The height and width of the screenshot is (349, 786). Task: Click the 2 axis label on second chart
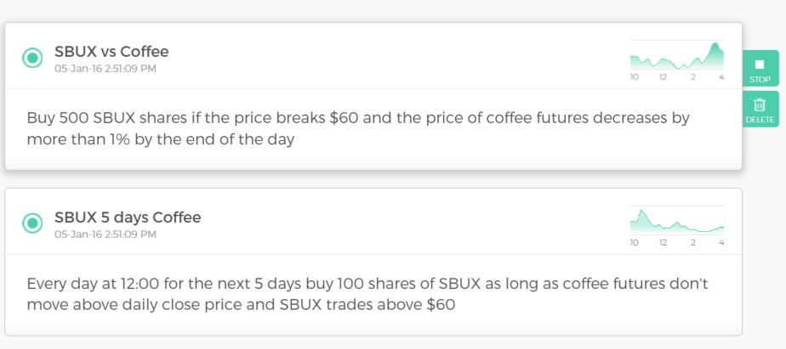[x=692, y=243]
